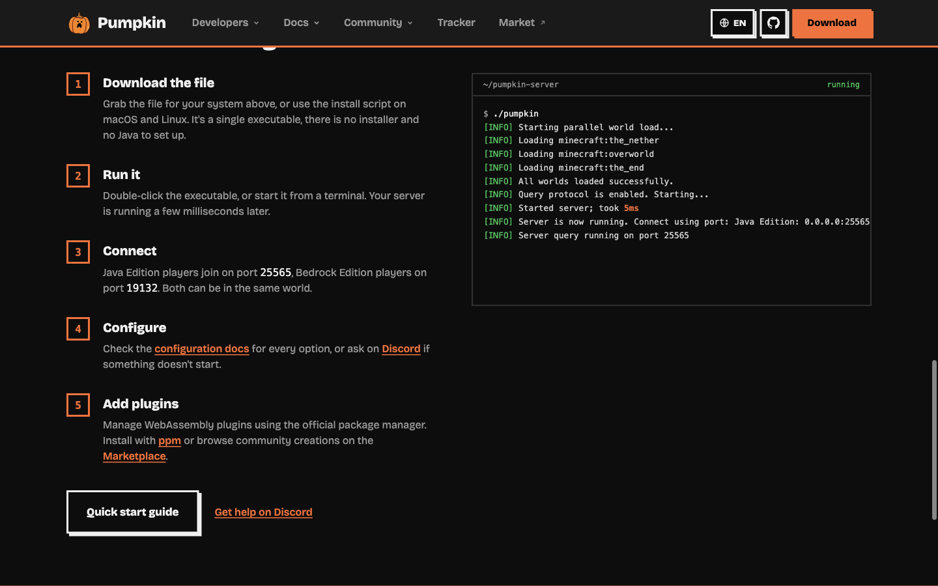Click the 'Query protocol is enabled' log line
This screenshot has width=938, height=586.
[596, 195]
